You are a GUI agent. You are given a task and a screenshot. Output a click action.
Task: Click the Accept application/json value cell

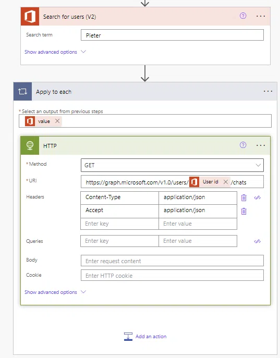coord(198,211)
